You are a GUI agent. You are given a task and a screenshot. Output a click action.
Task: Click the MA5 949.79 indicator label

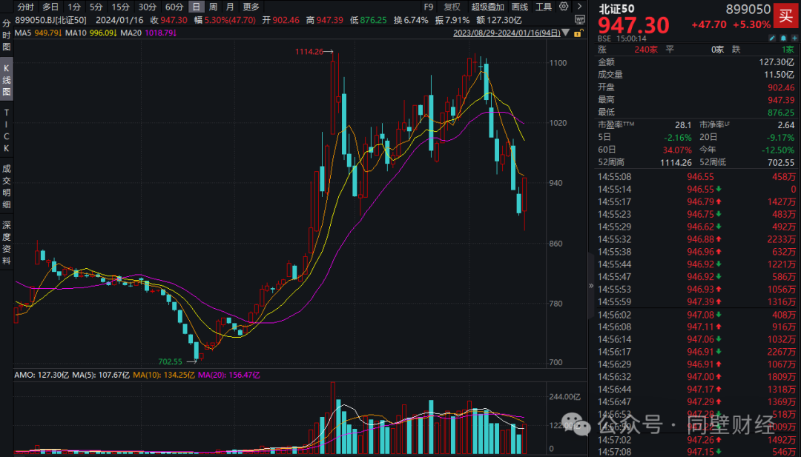tap(38, 33)
